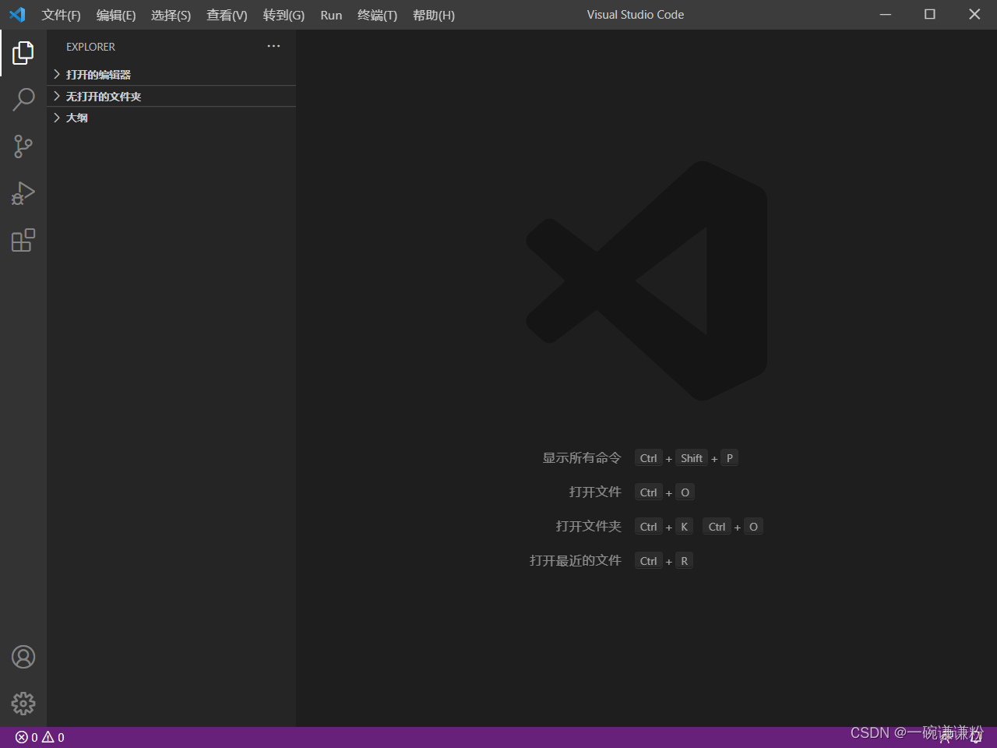Click the 查看(V) menu item
Viewport: 997px width, 748px height.
coord(227,15)
